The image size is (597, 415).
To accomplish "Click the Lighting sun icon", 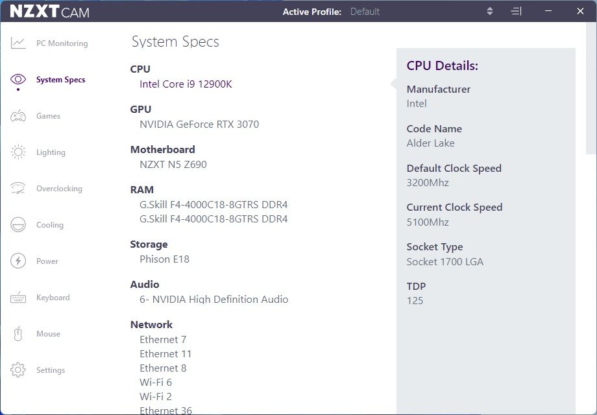I will point(18,152).
